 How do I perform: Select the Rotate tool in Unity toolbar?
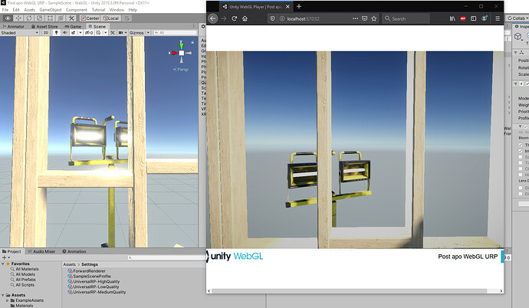coord(29,18)
